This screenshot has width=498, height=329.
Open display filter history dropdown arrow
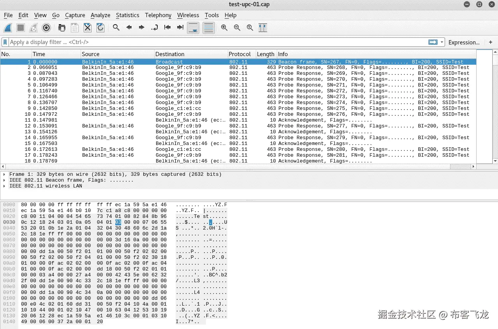[x=442, y=42]
